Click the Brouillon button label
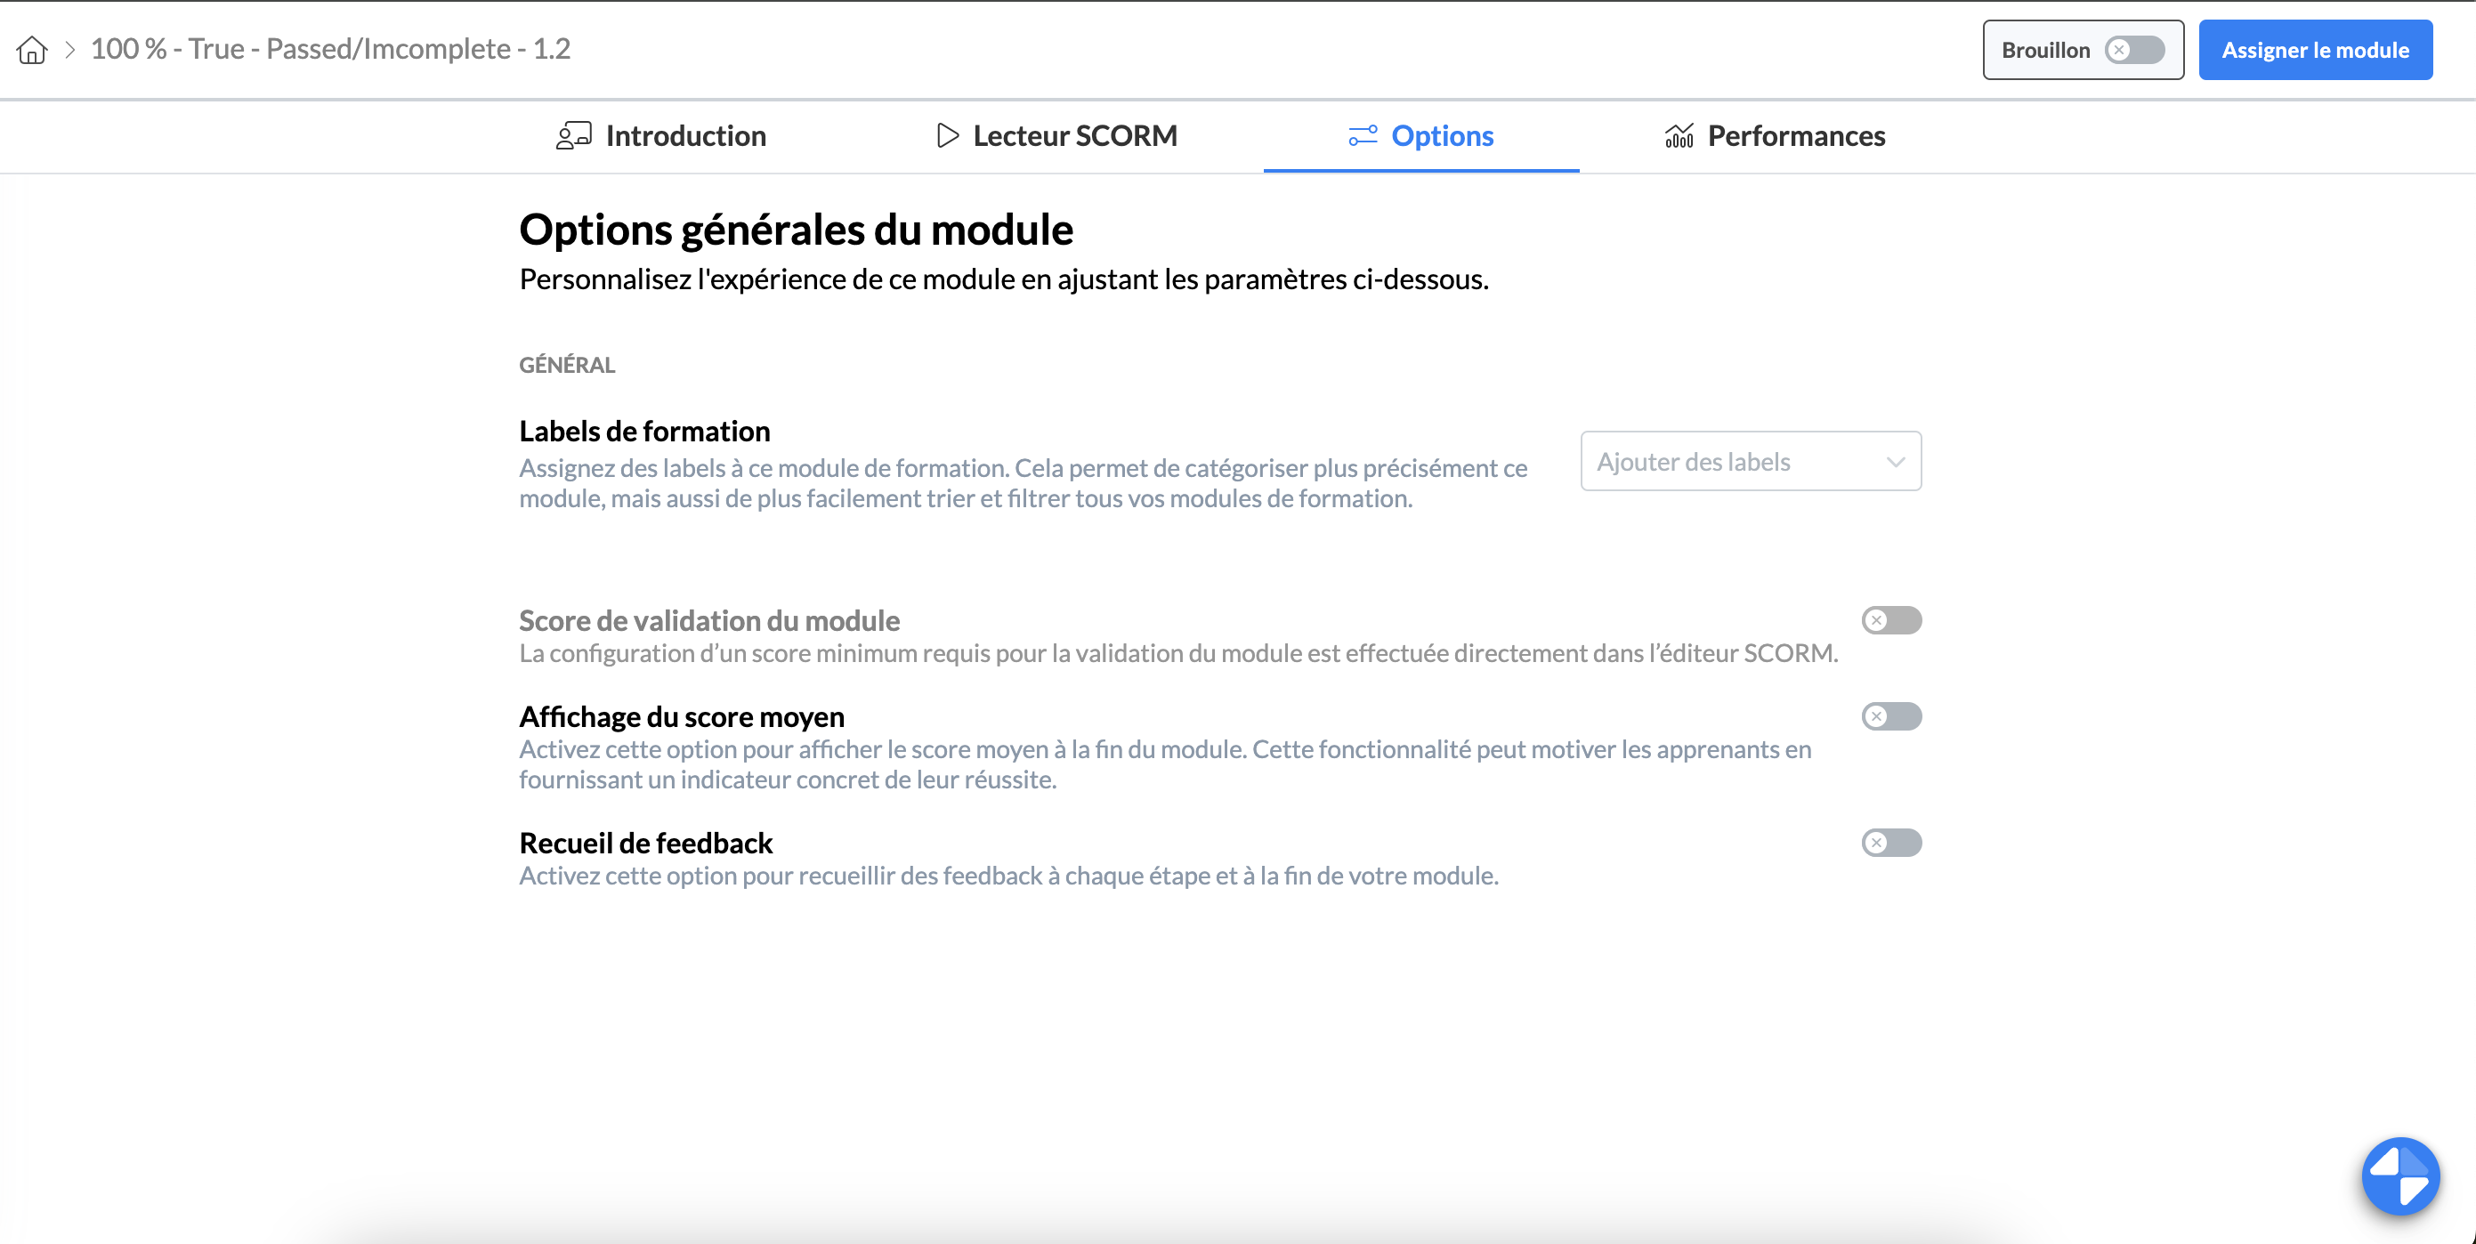The image size is (2476, 1244). point(2045,50)
